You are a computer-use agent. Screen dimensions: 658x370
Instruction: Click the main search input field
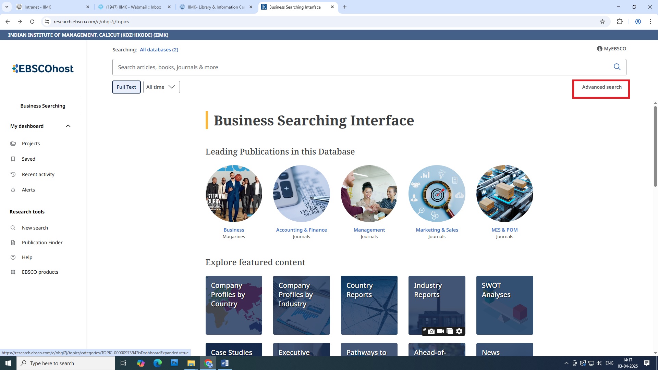click(x=360, y=67)
